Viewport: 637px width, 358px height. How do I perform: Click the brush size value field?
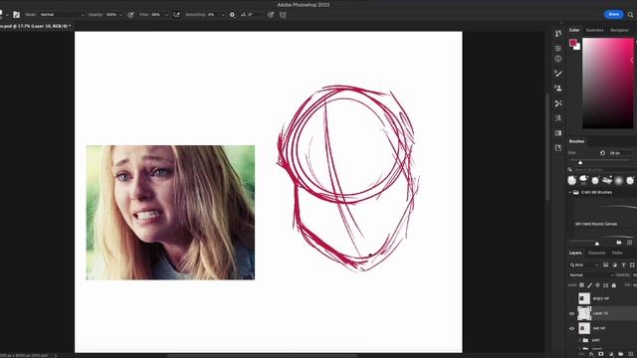[x=620, y=153]
